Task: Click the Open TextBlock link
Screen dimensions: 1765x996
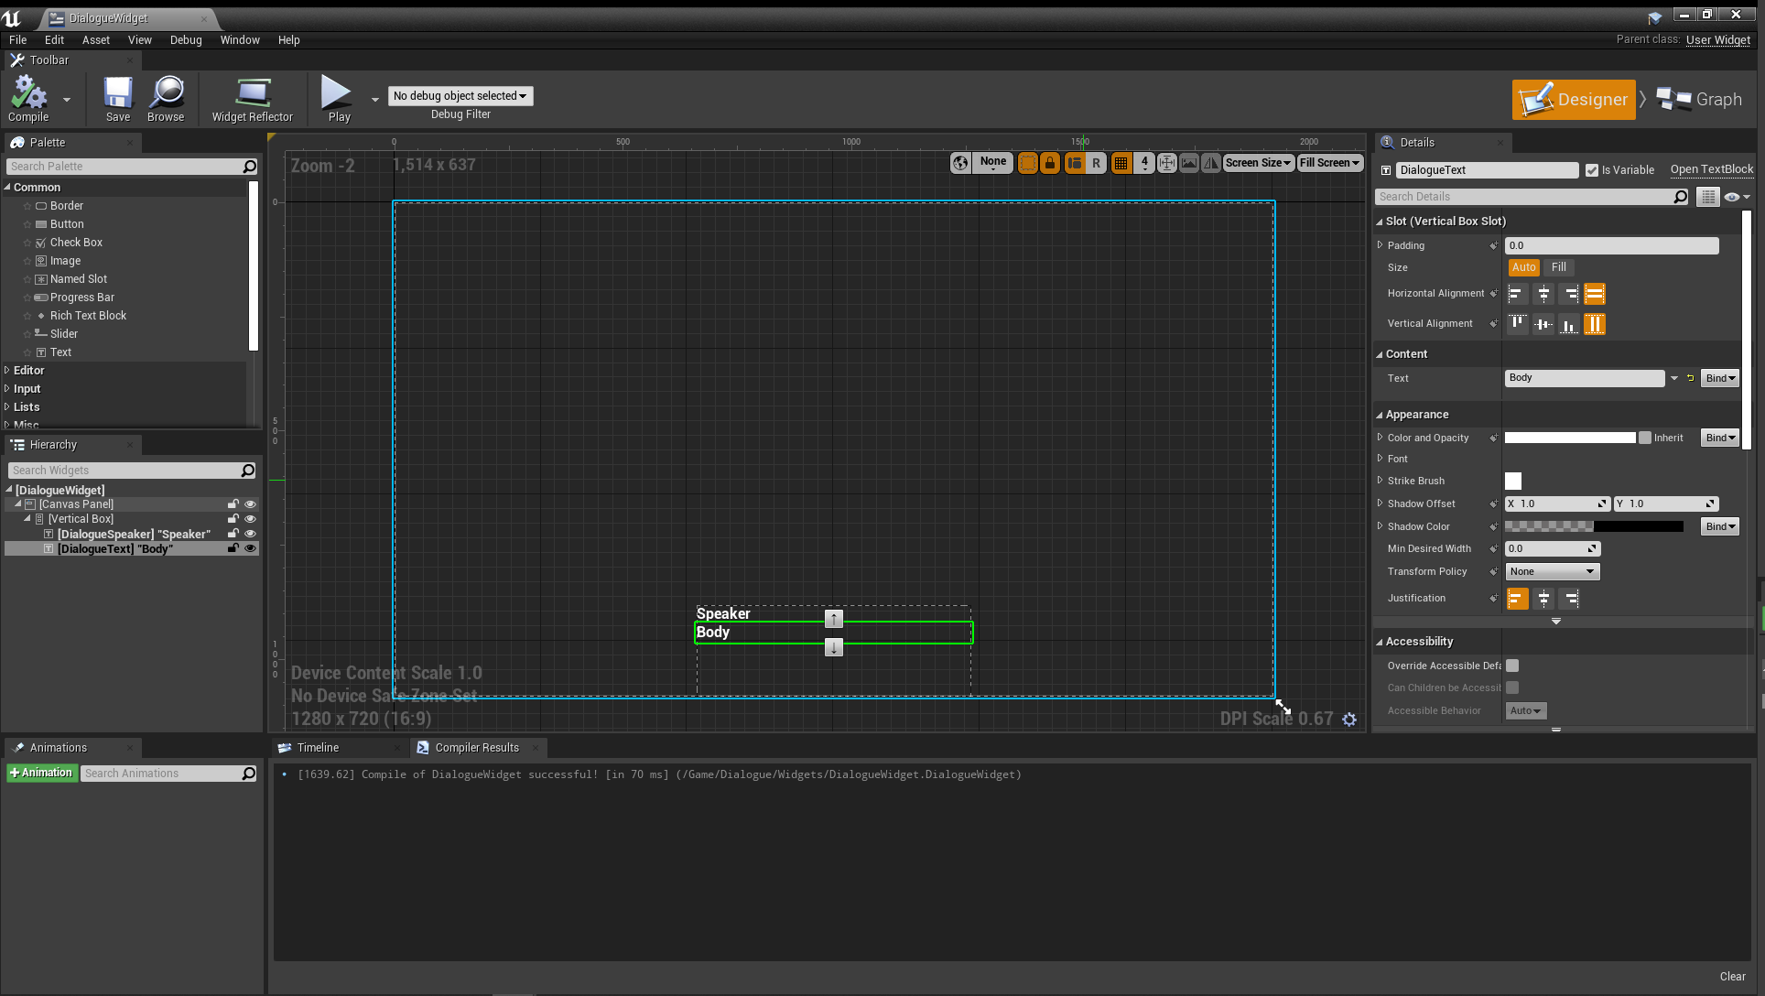Action: click(x=1711, y=169)
